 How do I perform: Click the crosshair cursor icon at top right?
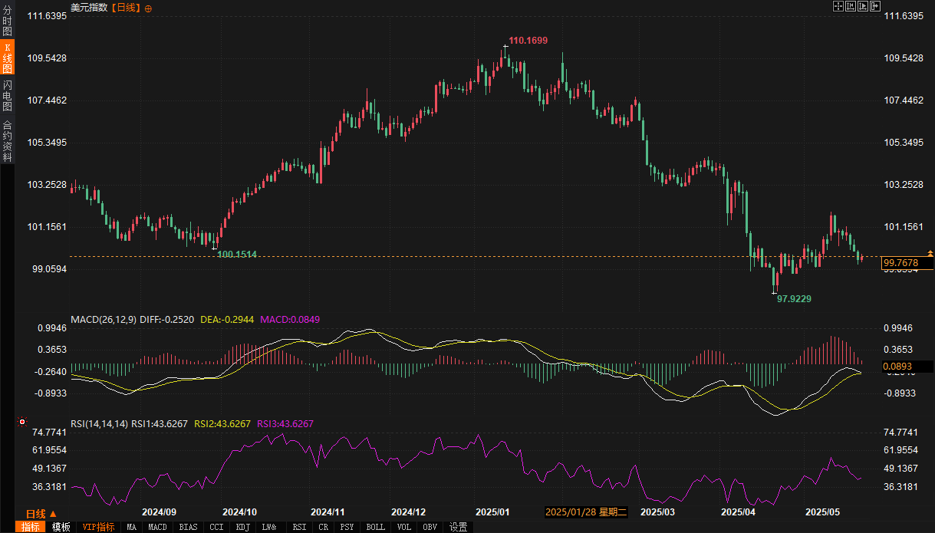pos(838,6)
